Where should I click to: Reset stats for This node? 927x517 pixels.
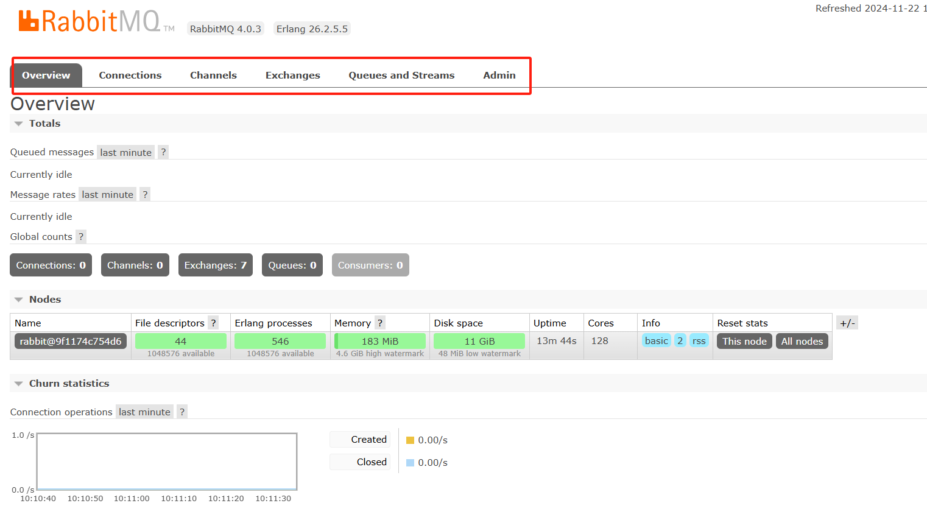tap(744, 341)
